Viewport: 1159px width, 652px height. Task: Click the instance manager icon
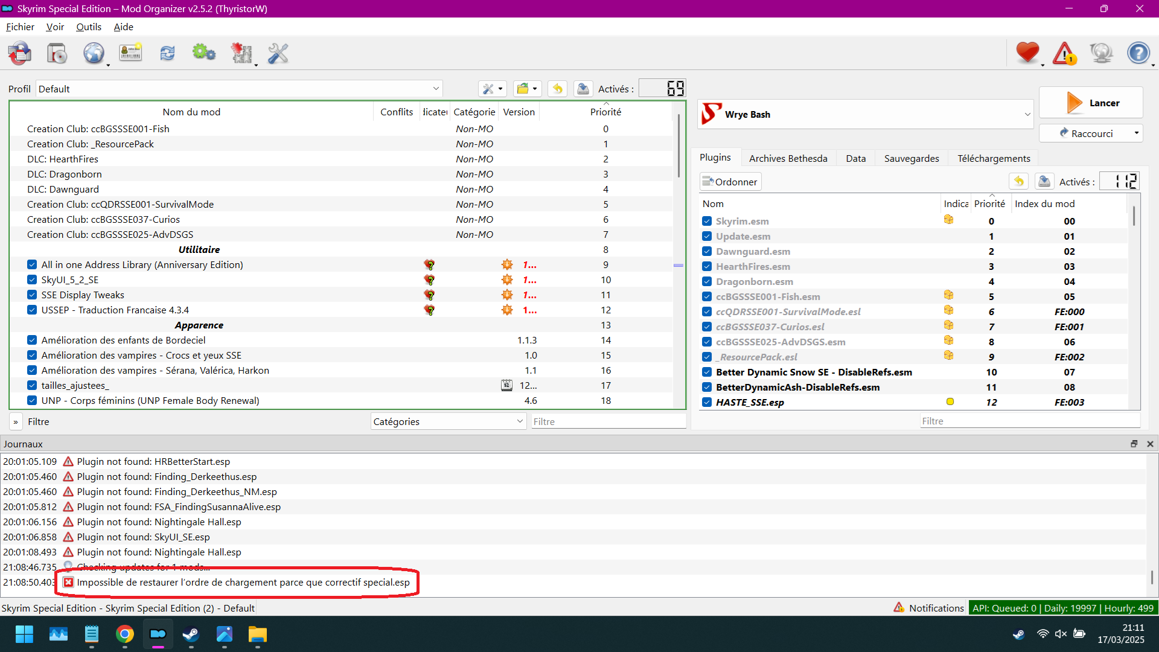pyautogui.click(x=20, y=54)
